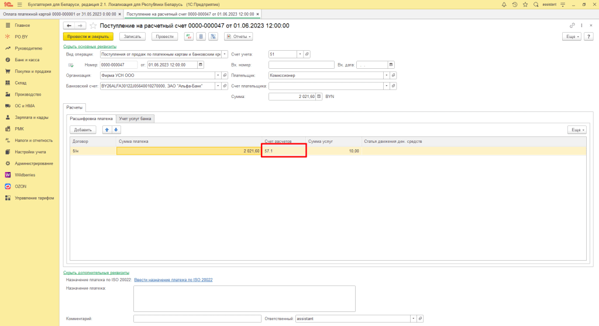Viewport: 599px width, 326px height.
Task: Expand the Вид операции dropdown
Action: (225, 54)
